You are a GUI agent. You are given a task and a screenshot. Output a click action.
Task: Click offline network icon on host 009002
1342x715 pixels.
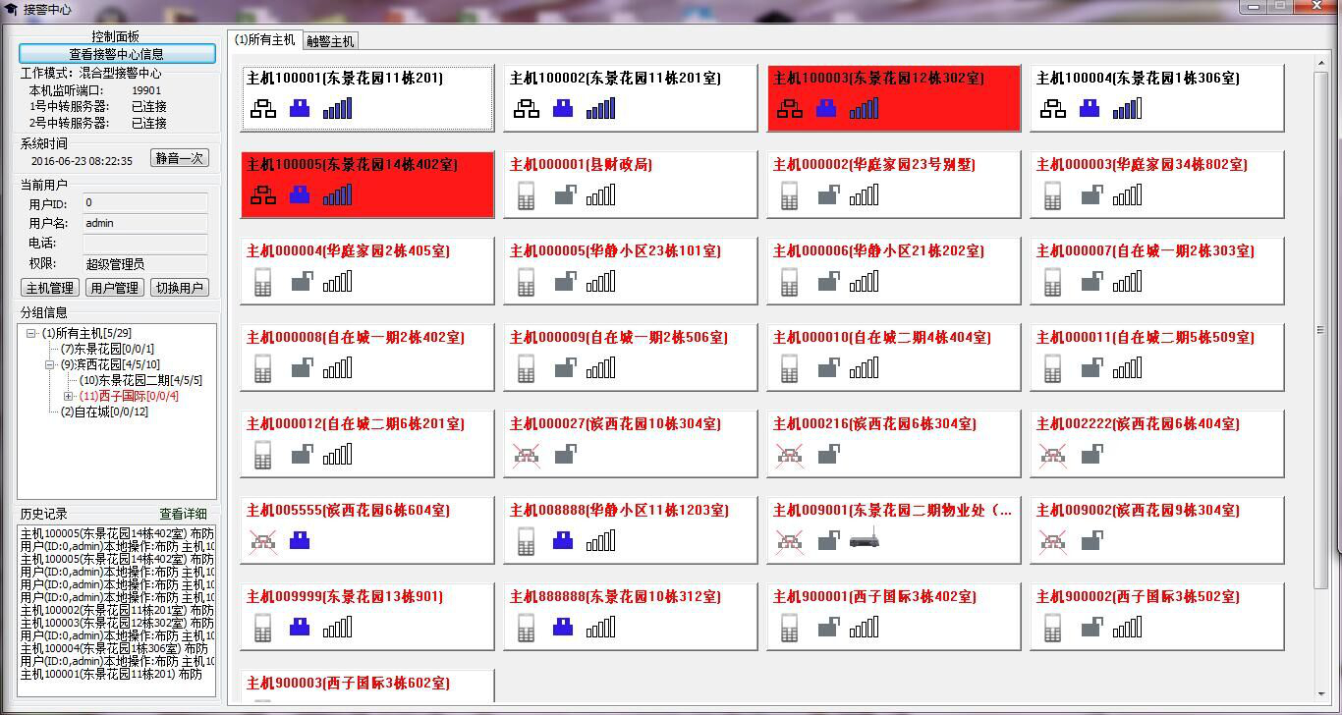coord(1053,541)
